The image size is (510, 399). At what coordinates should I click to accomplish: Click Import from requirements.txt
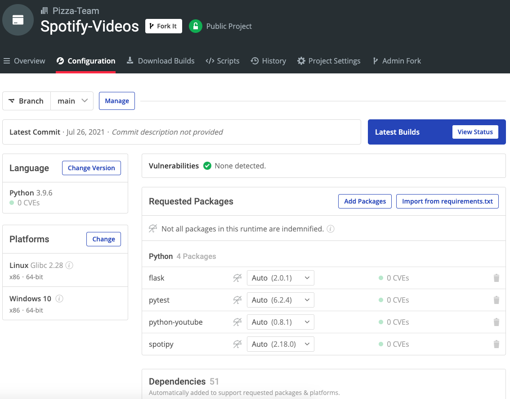point(447,201)
